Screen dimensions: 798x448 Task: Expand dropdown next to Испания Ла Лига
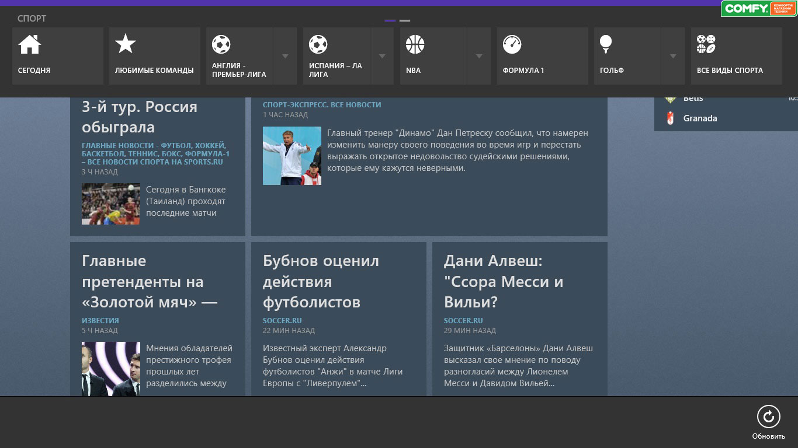tap(382, 56)
